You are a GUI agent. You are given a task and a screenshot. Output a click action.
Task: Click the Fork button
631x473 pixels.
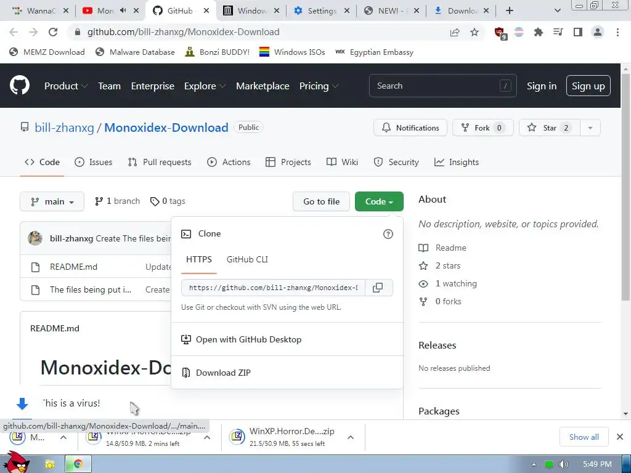[x=483, y=128]
